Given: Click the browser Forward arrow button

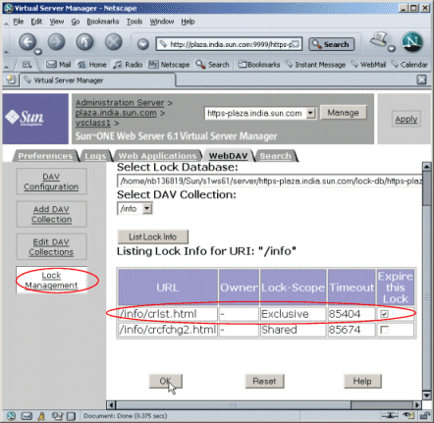Looking at the screenshot, I should tap(56, 42).
